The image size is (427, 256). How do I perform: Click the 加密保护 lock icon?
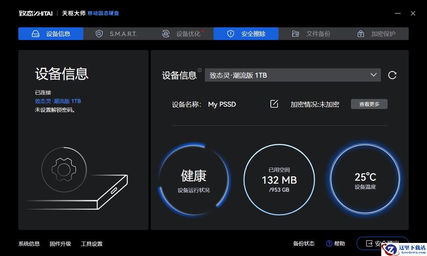tap(361, 34)
